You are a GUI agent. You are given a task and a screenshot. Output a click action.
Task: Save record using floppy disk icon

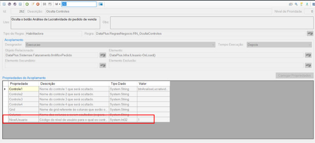click(44, 4)
